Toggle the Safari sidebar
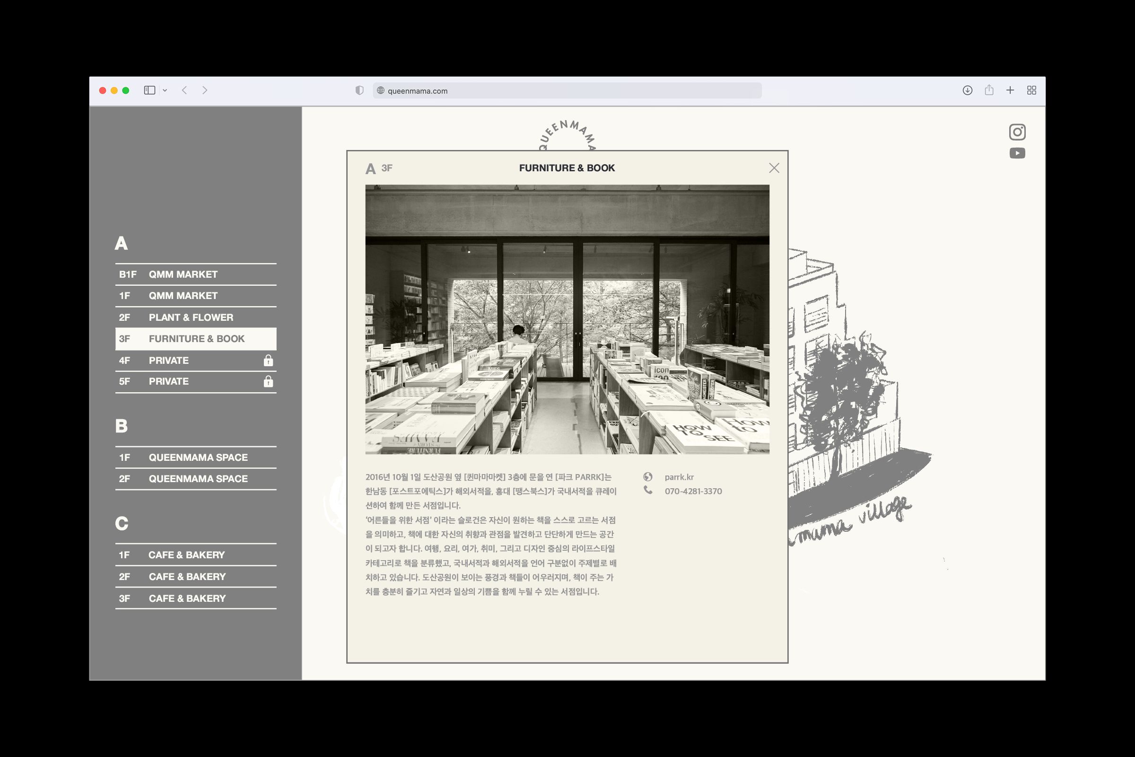The width and height of the screenshot is (1135, 757). [x=149, y=90]
